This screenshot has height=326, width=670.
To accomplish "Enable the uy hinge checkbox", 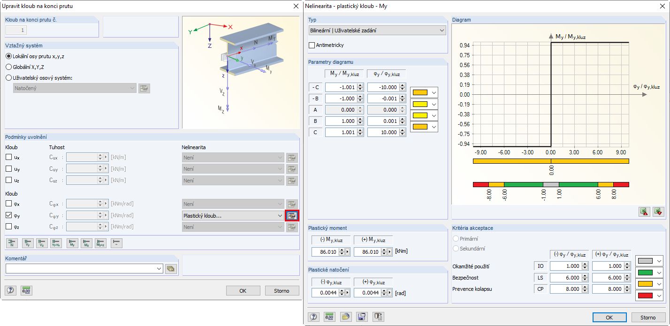I will click(x=8, y=169).
